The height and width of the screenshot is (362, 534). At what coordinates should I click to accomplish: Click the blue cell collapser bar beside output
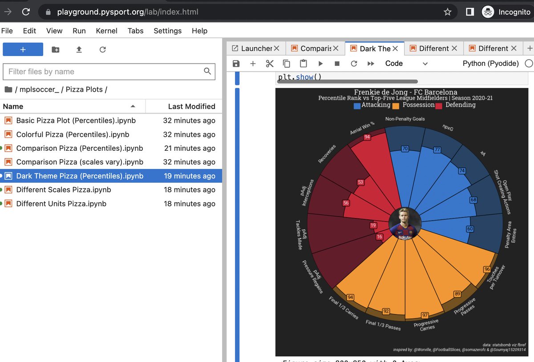[237, 225]
